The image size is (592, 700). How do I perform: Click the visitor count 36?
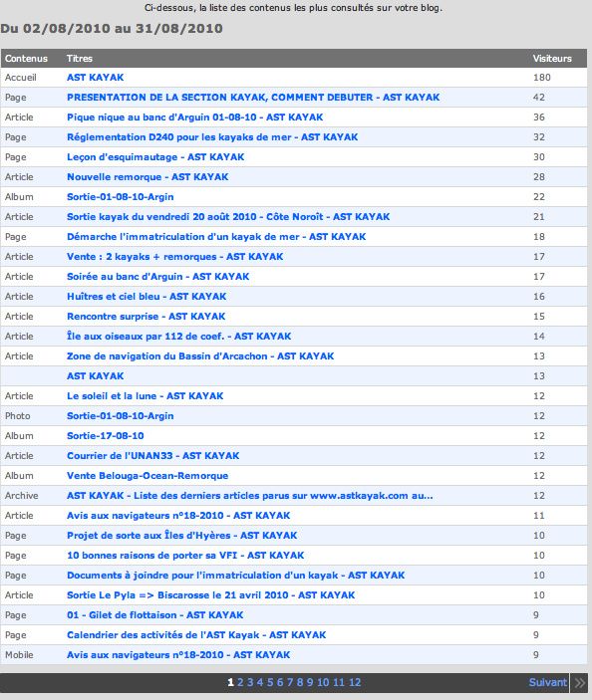click(539, 117)
